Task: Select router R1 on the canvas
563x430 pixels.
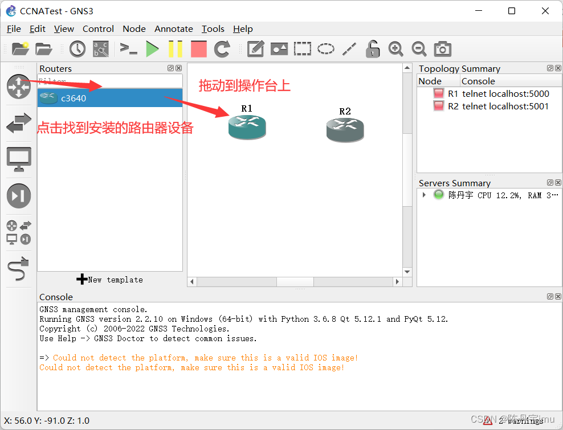Action: tap(247, 126)
